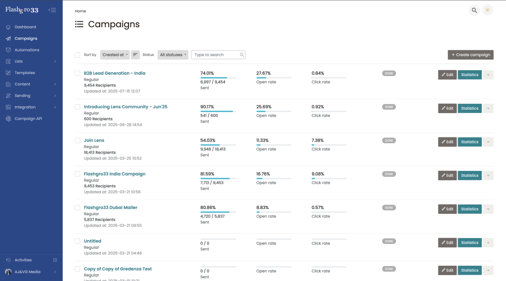506x281 pixels.
Task: Click the Create campaign button
Action: [x=470, y=55]
